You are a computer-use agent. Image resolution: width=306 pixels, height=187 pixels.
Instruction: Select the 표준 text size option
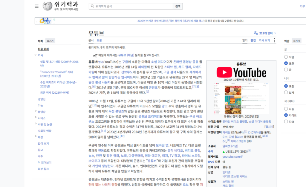pyautogui.click(x=286, y=63)
